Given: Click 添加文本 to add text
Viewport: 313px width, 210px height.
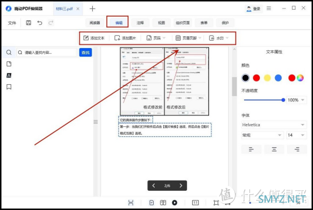Looking at the screenshot, I should (94, 38).
